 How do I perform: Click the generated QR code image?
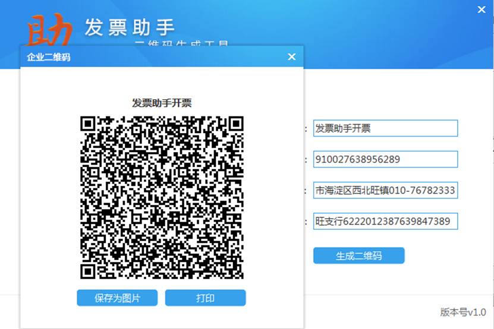pyautogui.click(x=162, y=197)
